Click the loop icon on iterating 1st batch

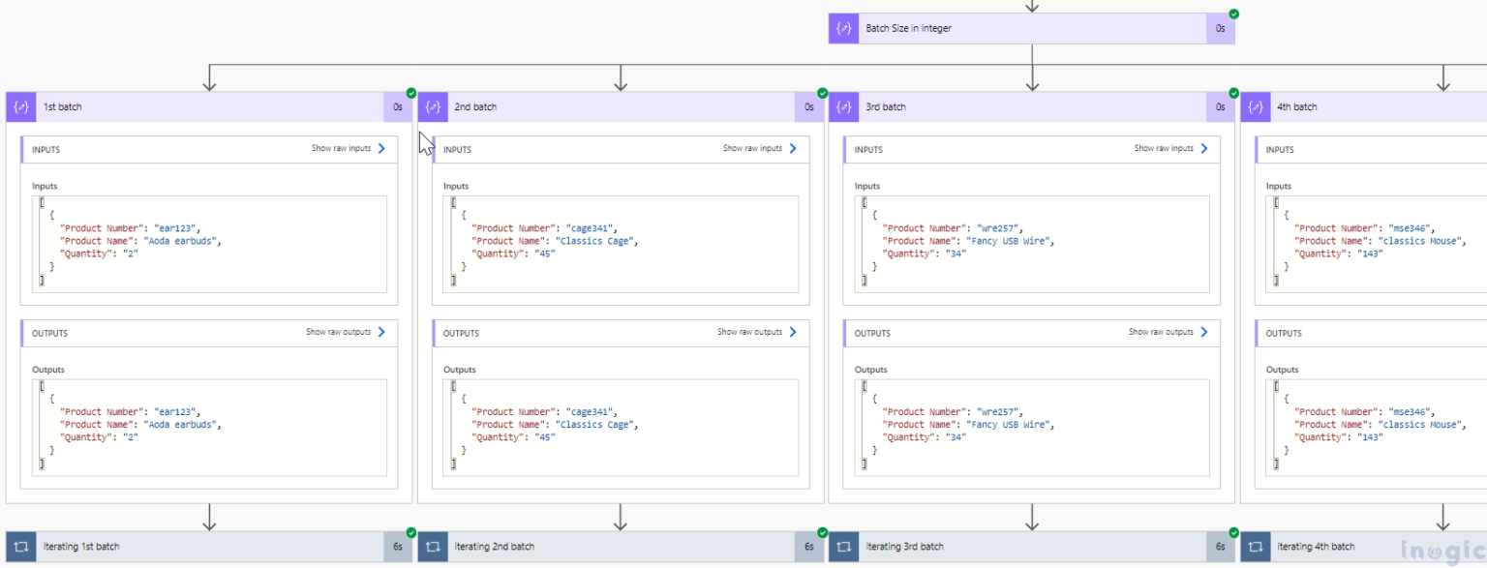point(20,546)
